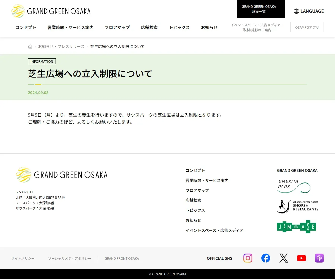Open footer トピックス link
This screenshot has width=335, height=279.
pyautogui.click(x=195, y=210)
